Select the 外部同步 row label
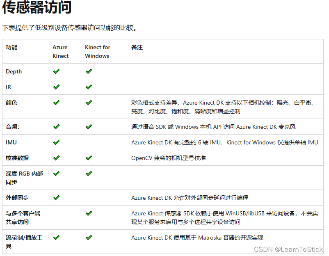This screenshot has height=256, width=329. point(17,198)
